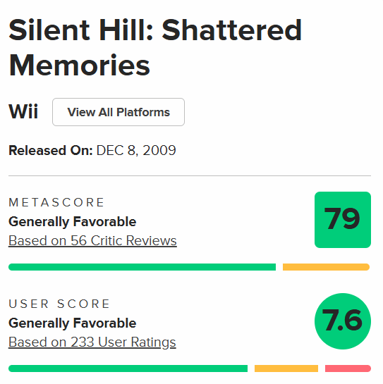The width and height of the screenshot is (383, 384).
Task: Click the Wii platform label
Action: [x=23, y=111]
